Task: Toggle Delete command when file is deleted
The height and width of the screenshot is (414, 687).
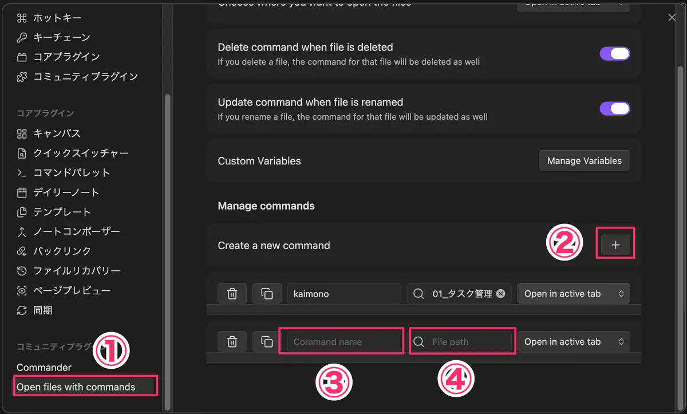Action: pyautogui.click(x=615, y=54)
